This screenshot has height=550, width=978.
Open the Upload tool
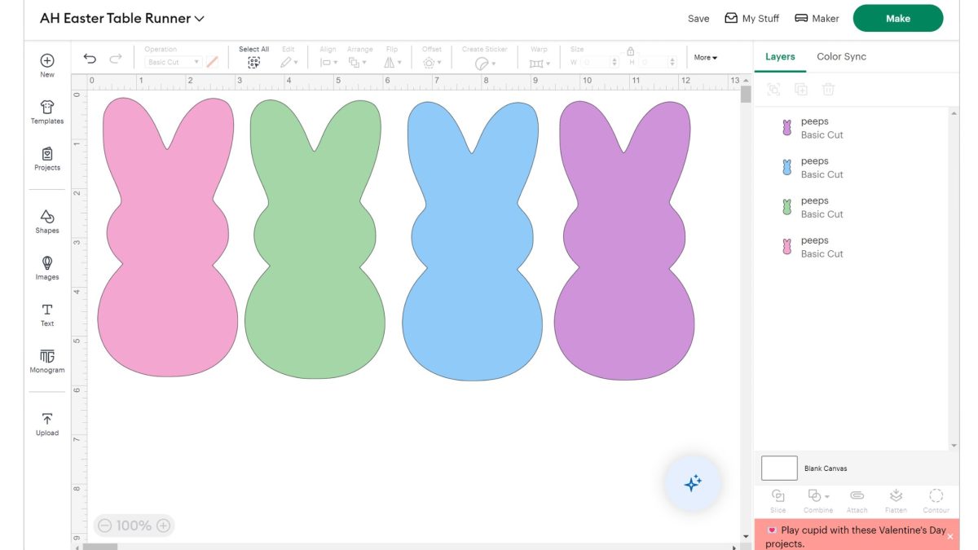click(47, 424)
